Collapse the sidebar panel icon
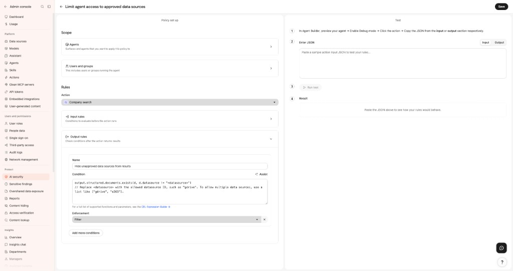The width and height of the screenshot is (513, 271). coord(49,7)
